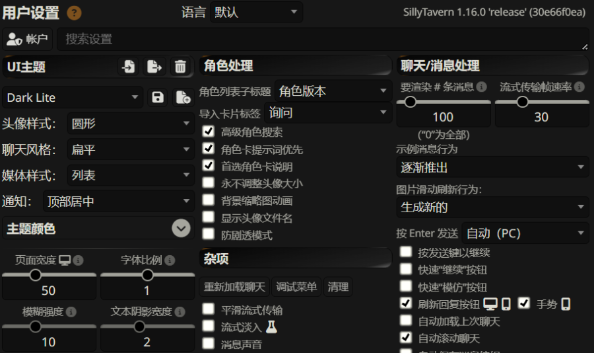Click the 重新加载聊天 button
The width and height of the screenshot is (594, 353).
[x=234, y=287]
